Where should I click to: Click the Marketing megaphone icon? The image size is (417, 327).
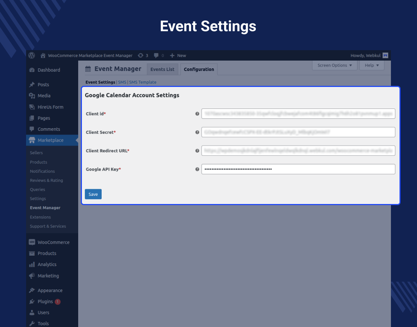coord(33,276)
